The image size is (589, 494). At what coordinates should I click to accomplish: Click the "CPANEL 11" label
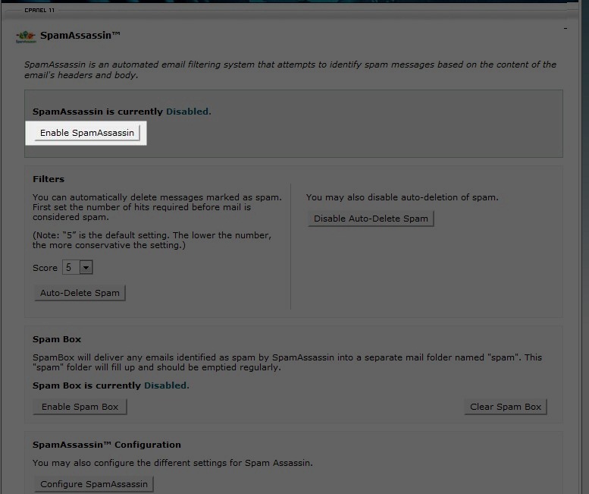pyautogui.click(x=39, y=10)
